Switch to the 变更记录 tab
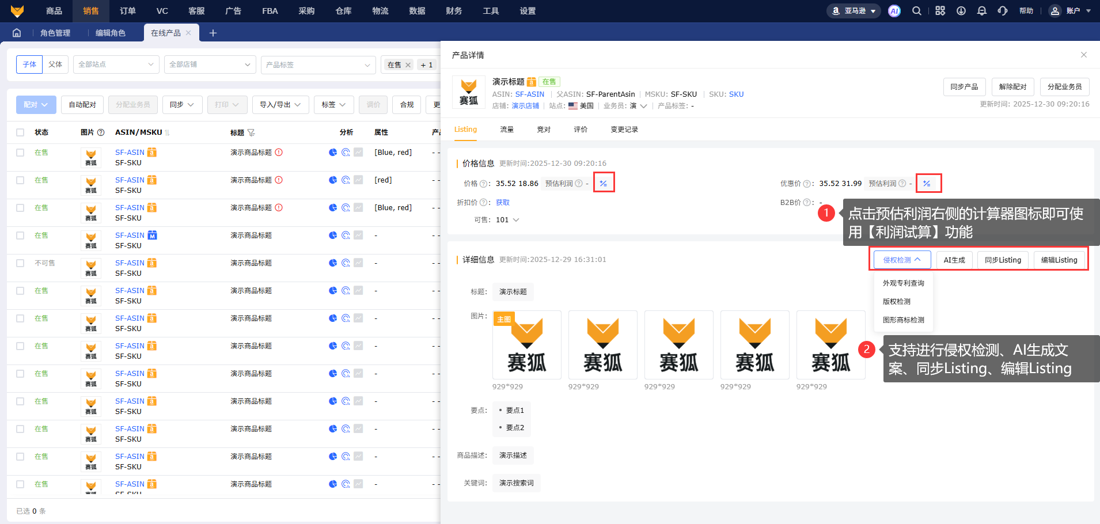Image resolution: width=1100 pixels, height=524 pixels. pos(624,130)
